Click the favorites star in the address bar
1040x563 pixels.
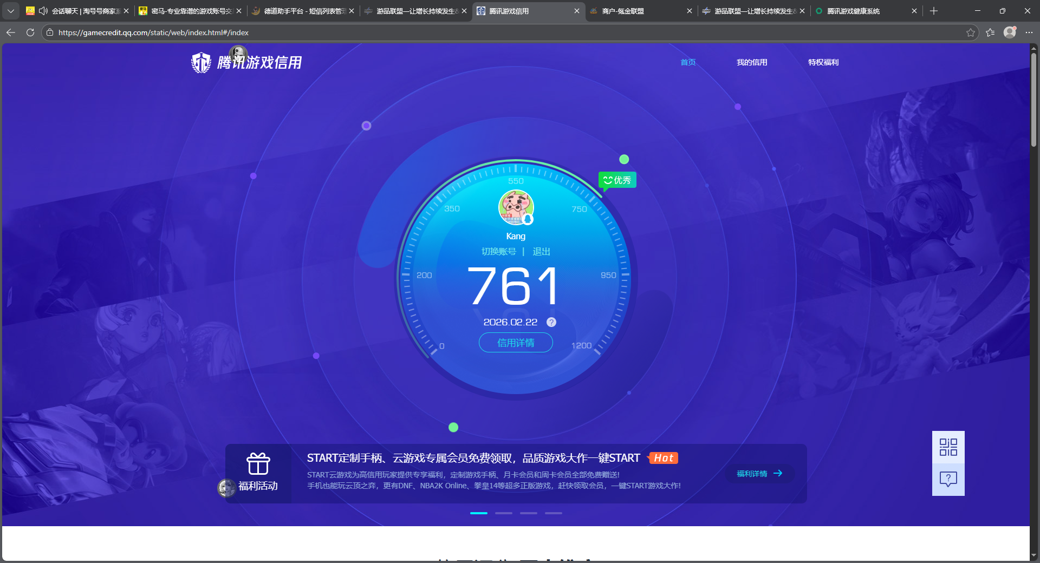(x=970, y=32)
